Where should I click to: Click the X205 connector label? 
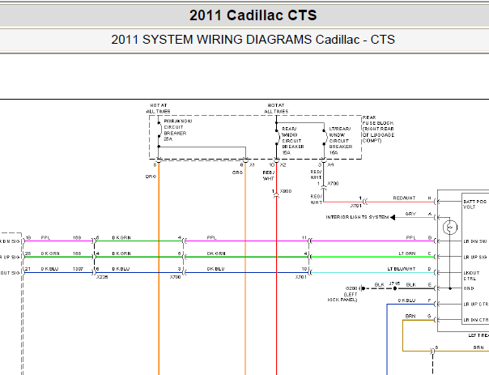click(x=102, y=277)
